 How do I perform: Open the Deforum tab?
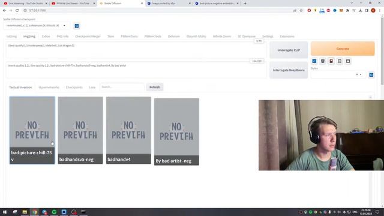click(173, 36)
